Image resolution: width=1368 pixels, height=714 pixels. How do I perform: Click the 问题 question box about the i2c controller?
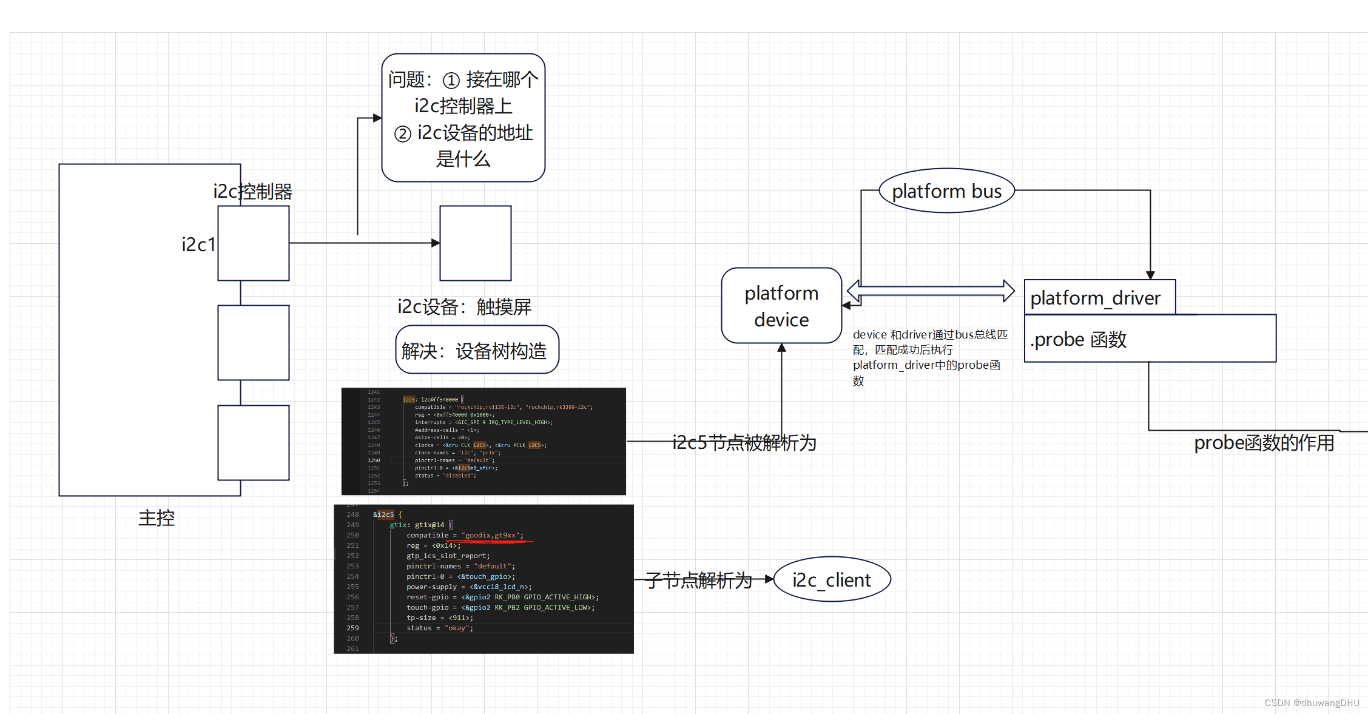(x=463, y=118)
